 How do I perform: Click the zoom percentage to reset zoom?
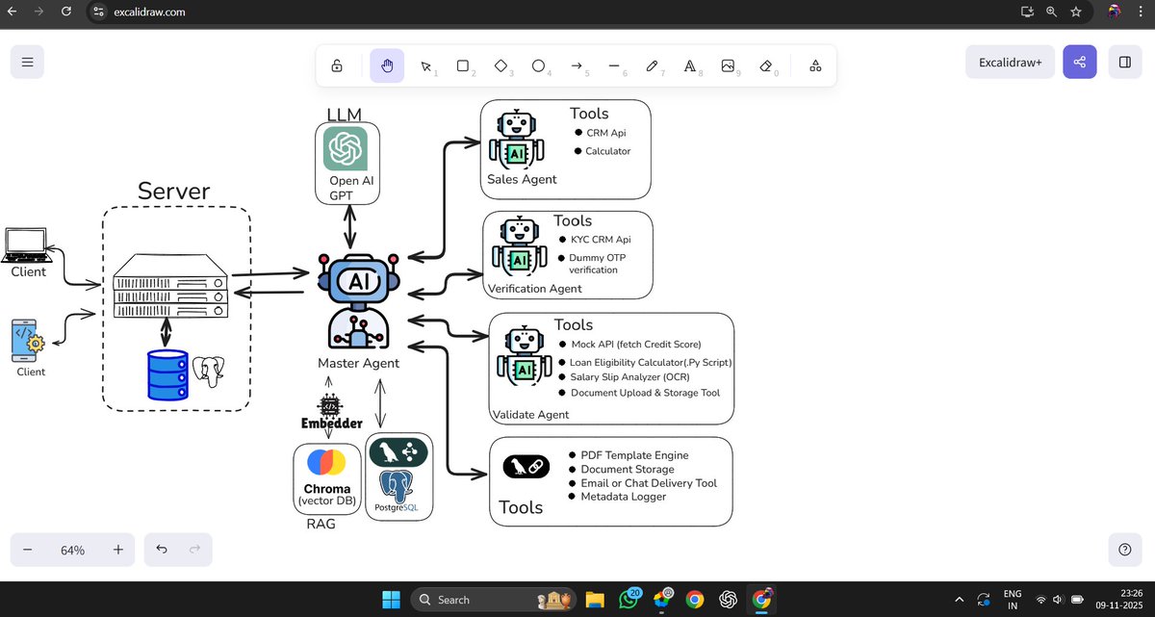coord(72,549)
